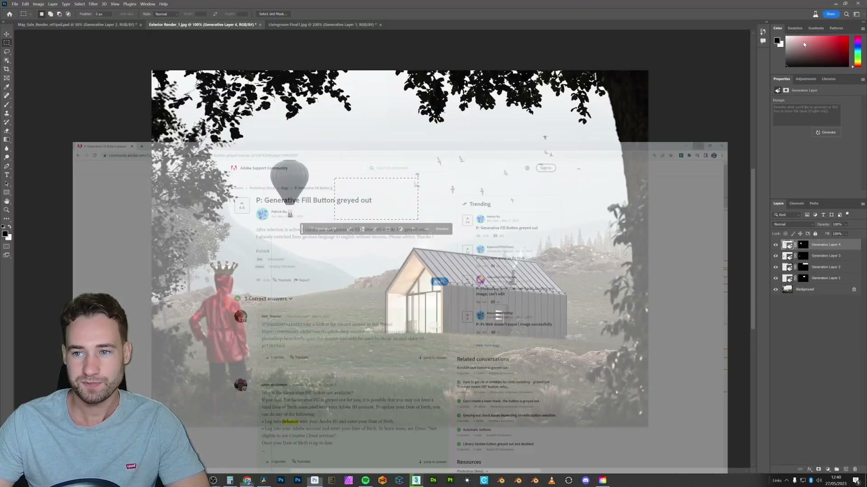The image size is (867, 487).
Task: Select the Object Selection tool
Action: pyautogui.click(x=7, y=60)
